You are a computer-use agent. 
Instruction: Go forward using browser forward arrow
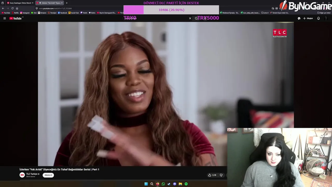(x=8, y=8)
